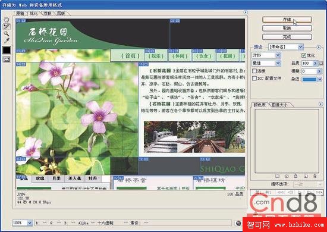Viewport: 327px width, 232px height.
Task: Select slice 14 badge on flower image
Action: [20, 64]
